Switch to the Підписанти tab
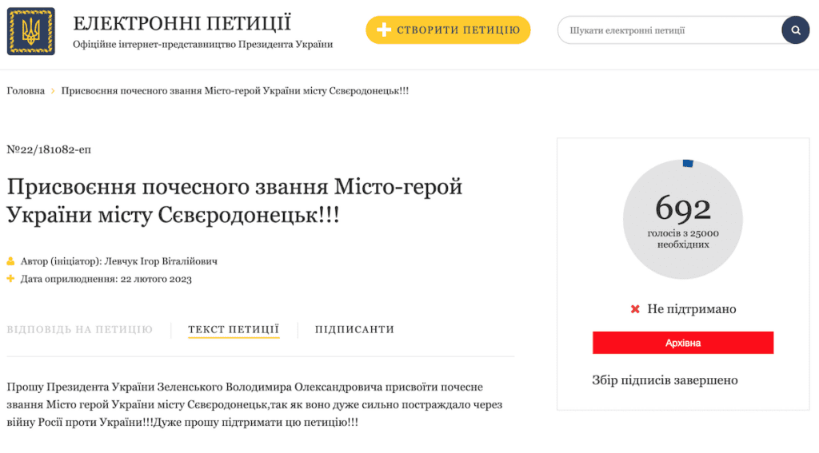The height and width of the screenshot is (453, 819). pyautogui.click(x=354, y=329)
